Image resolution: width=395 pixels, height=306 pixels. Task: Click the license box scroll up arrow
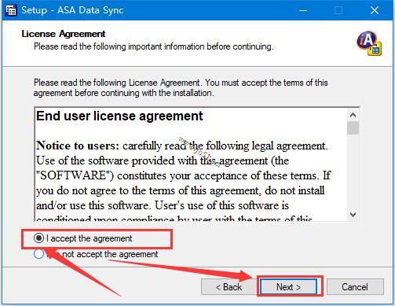point(353,115)
